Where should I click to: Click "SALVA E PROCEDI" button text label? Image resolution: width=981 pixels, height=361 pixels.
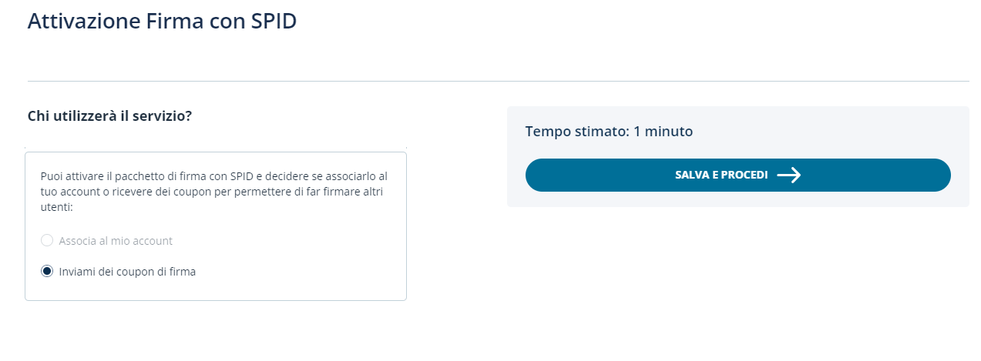tap(721, 175)
